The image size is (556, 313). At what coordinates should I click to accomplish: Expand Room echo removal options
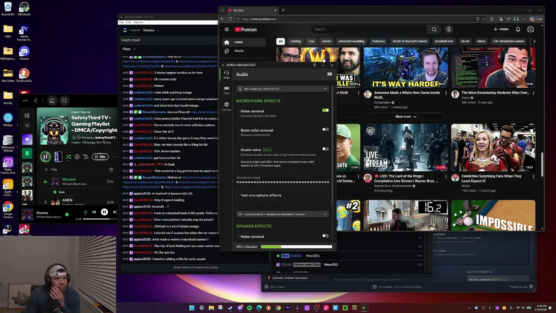(x=238, y=130)
